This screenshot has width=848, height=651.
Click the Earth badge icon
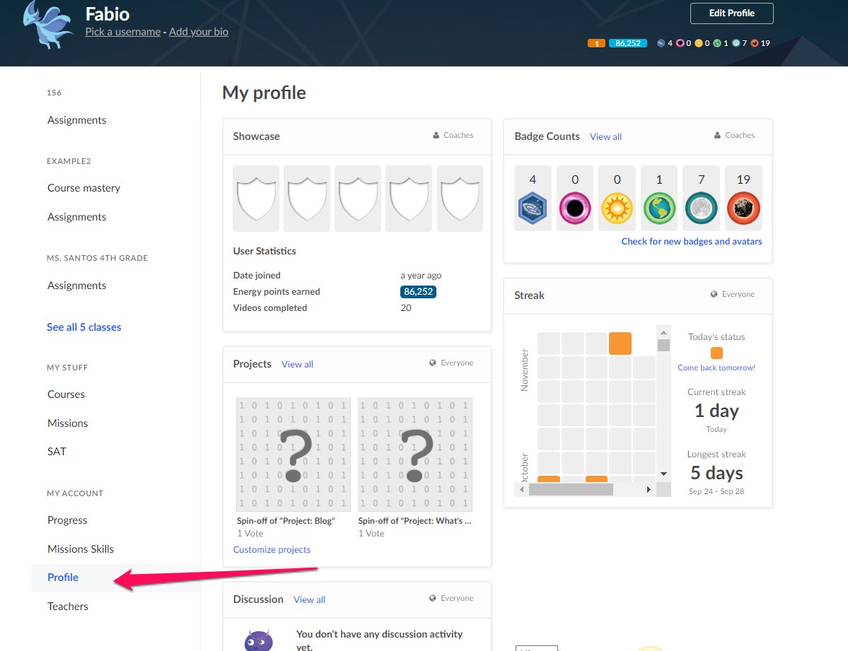coord(658,209)
